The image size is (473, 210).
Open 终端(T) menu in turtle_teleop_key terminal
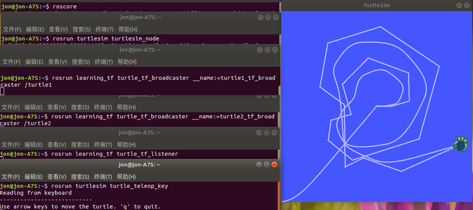(x=103, y=177)
